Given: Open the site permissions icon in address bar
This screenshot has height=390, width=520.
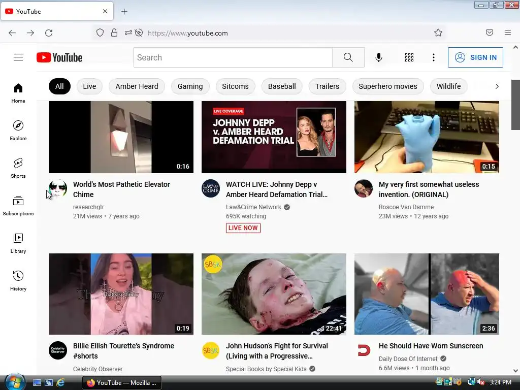Looking at the screenshot, I should pos(128,32).
